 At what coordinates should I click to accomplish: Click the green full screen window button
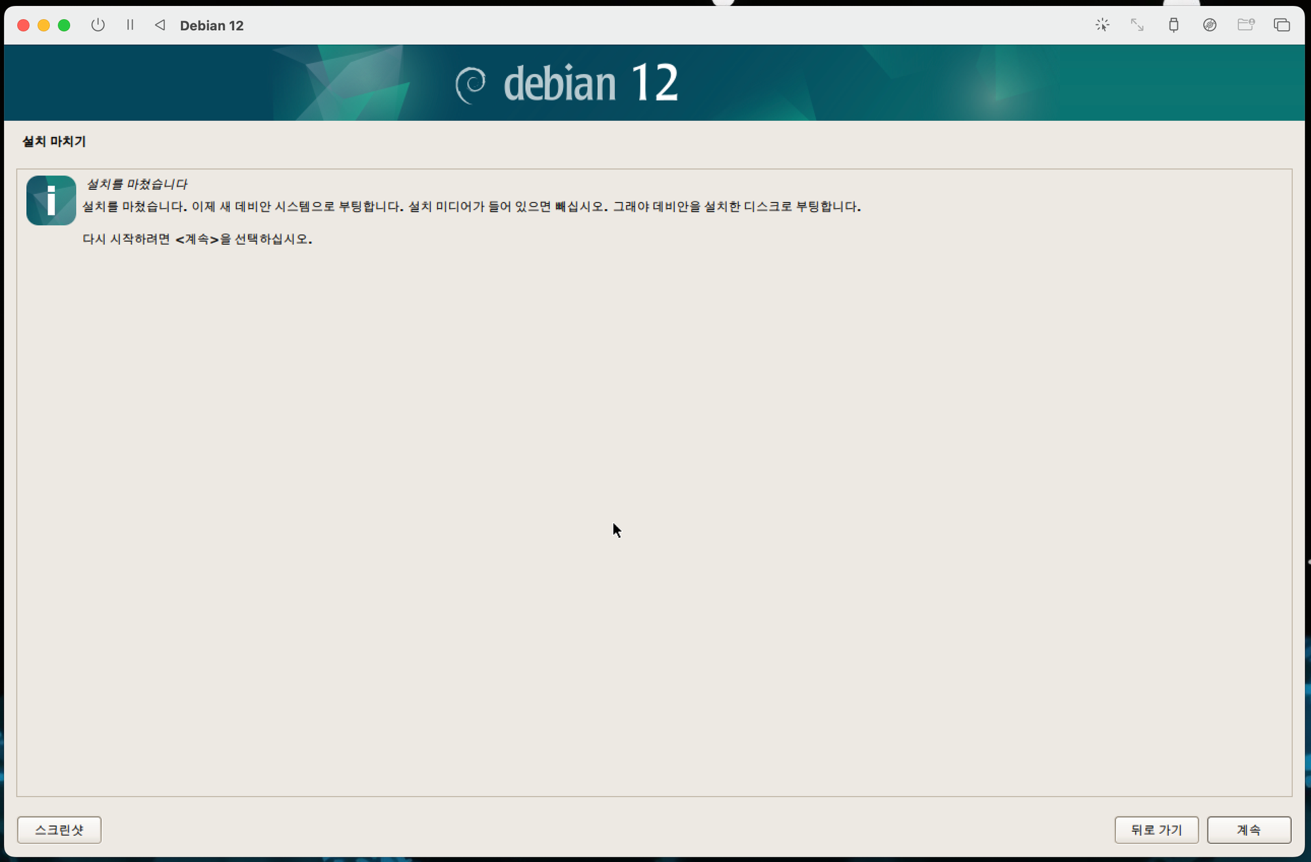pos(64,25)
